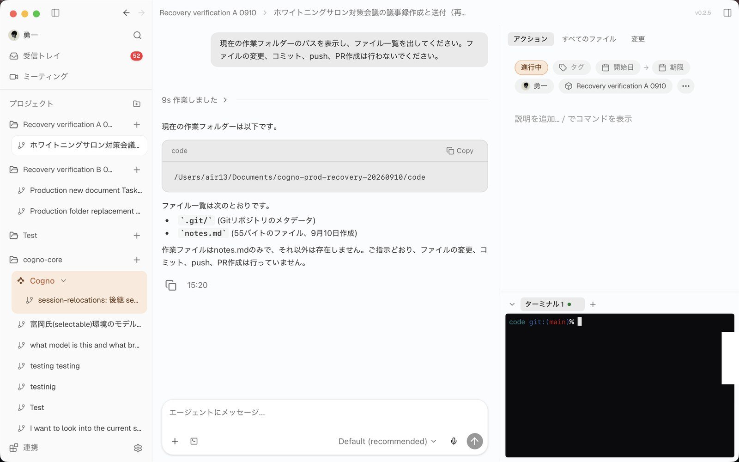
Task: Collapse the terminal panel chevron
Action: click(x=512, y=304)
